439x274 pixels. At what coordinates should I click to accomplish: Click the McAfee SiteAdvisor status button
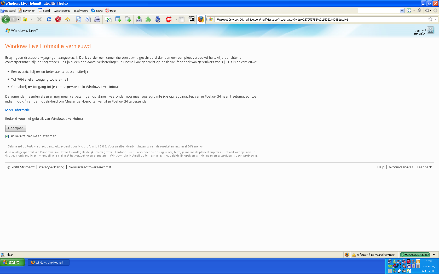pos(415,255)
